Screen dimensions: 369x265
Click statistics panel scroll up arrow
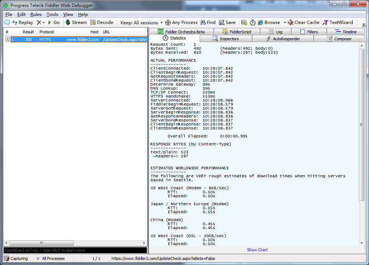pyautogui.click(x=362, y=46)
